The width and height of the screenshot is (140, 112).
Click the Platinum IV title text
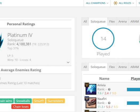click(x=20, y=35)
